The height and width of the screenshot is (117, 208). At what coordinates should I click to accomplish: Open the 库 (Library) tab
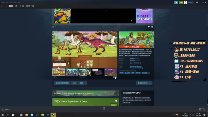tap(16, 6)
